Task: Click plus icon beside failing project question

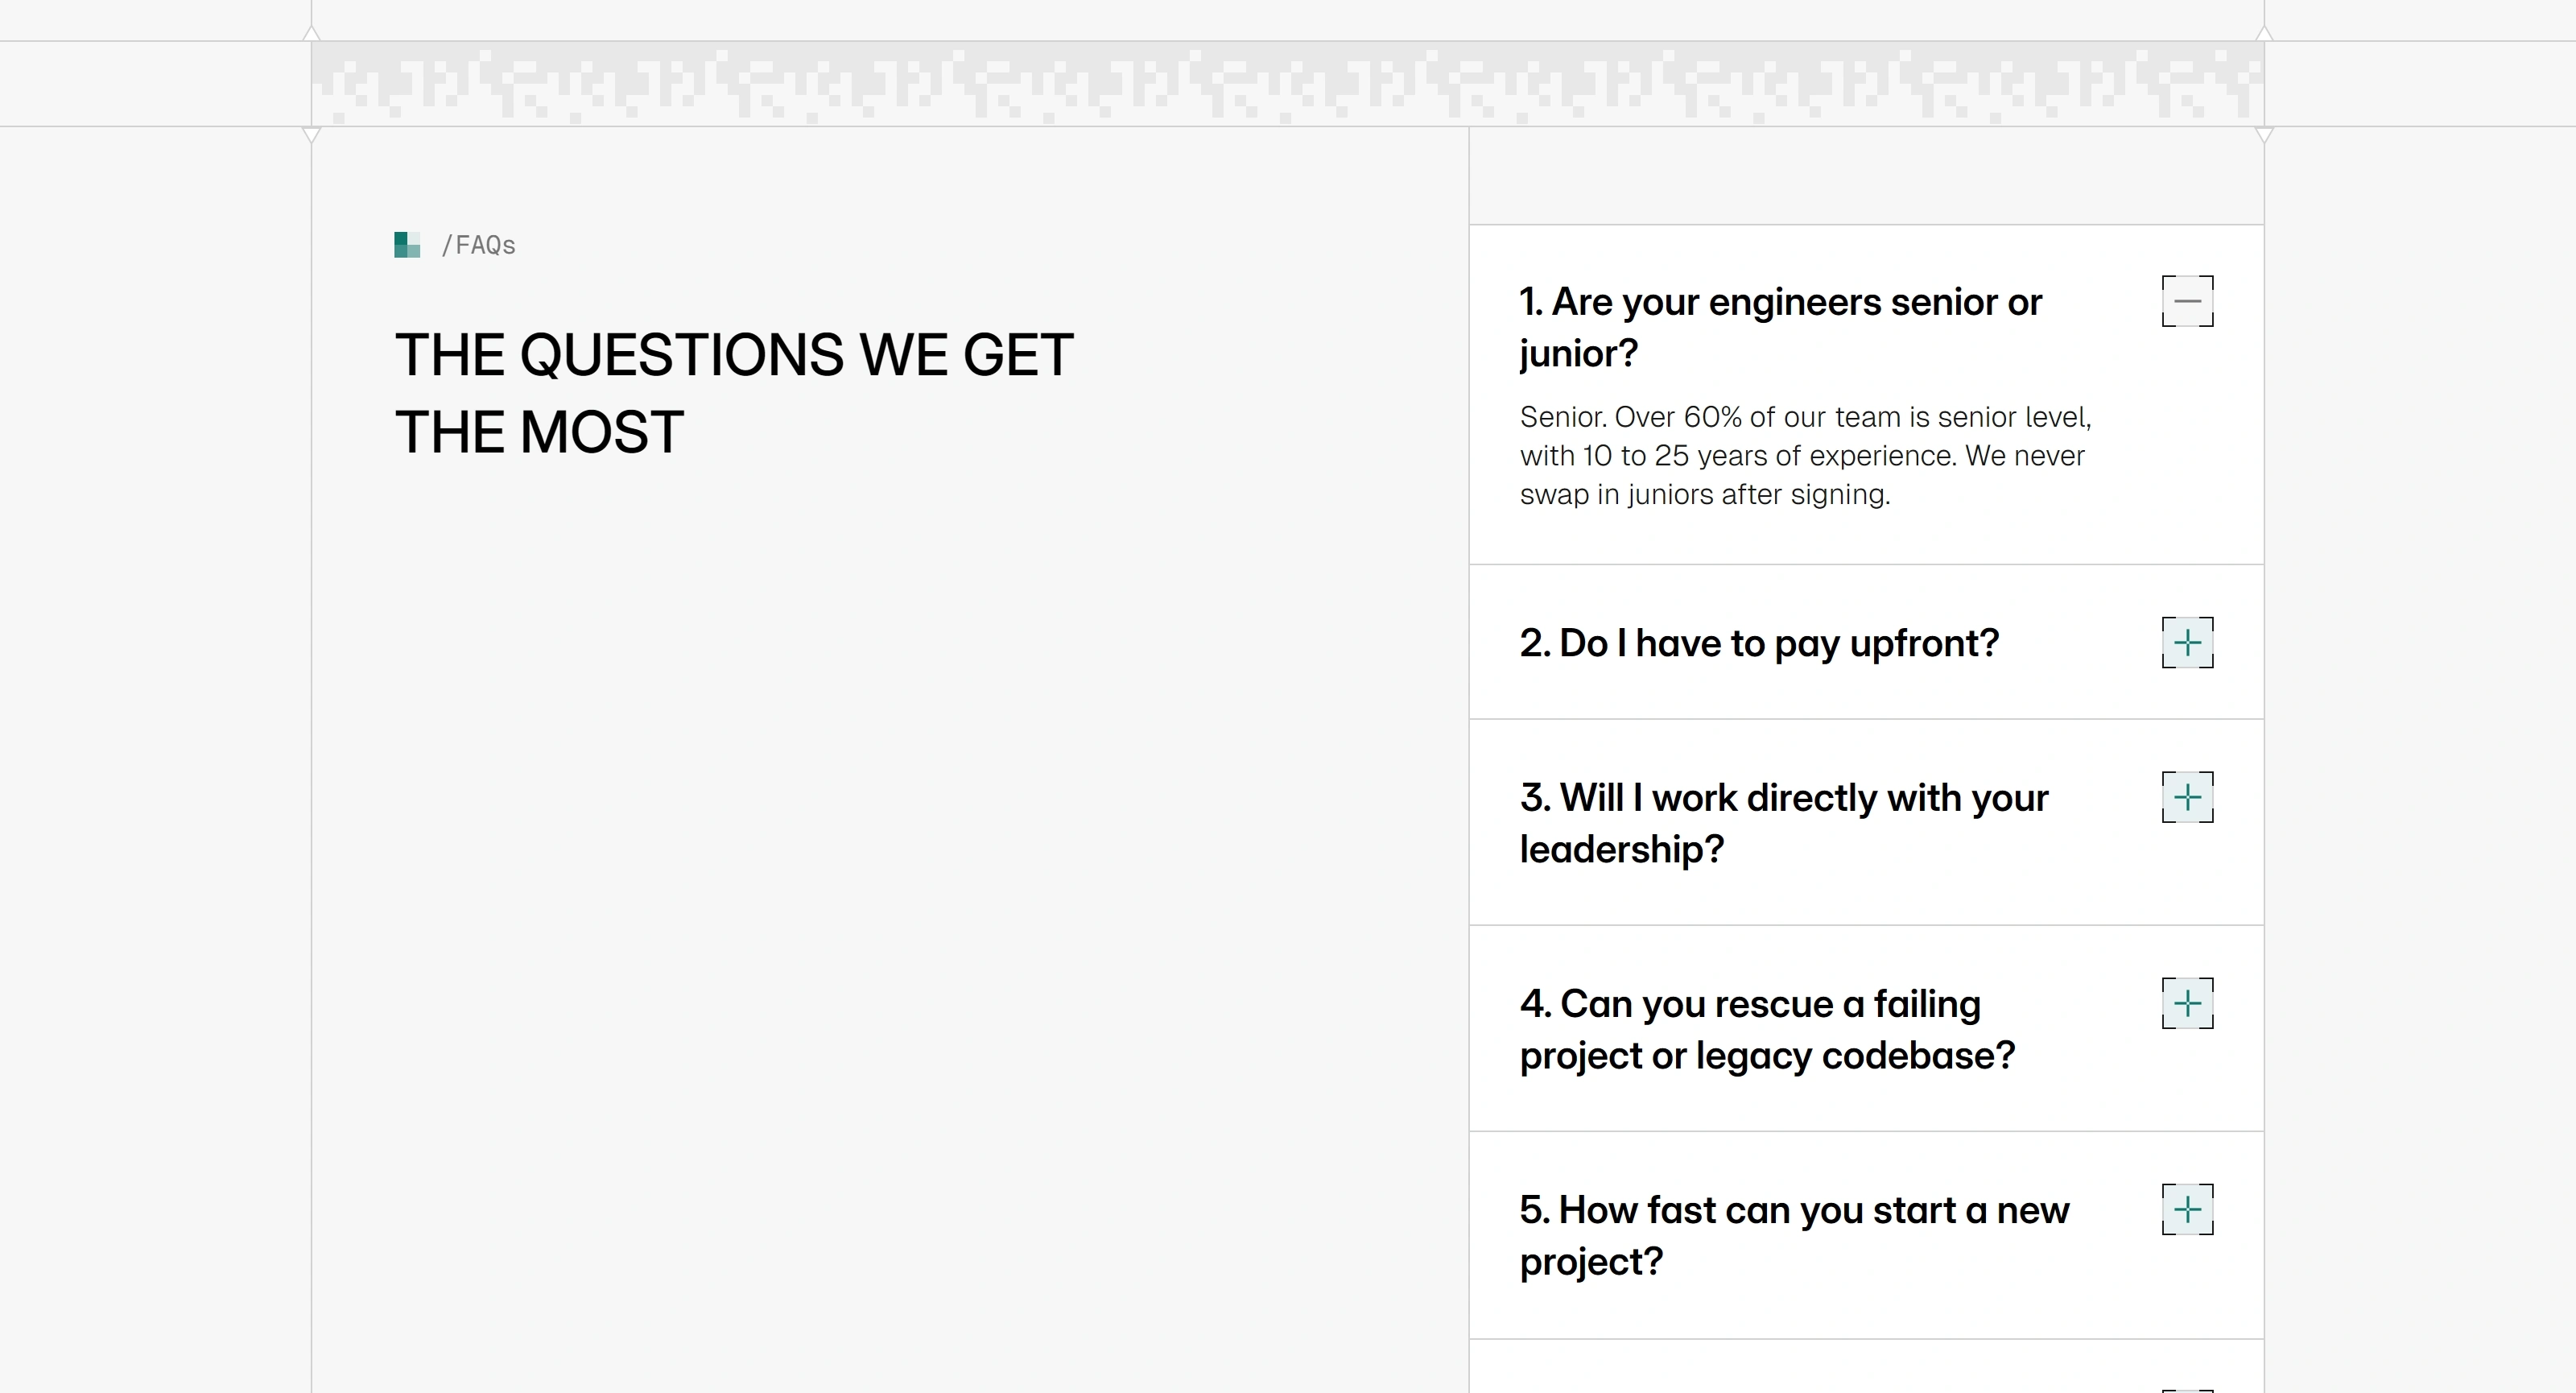Action: [x=2187, y=1003]
